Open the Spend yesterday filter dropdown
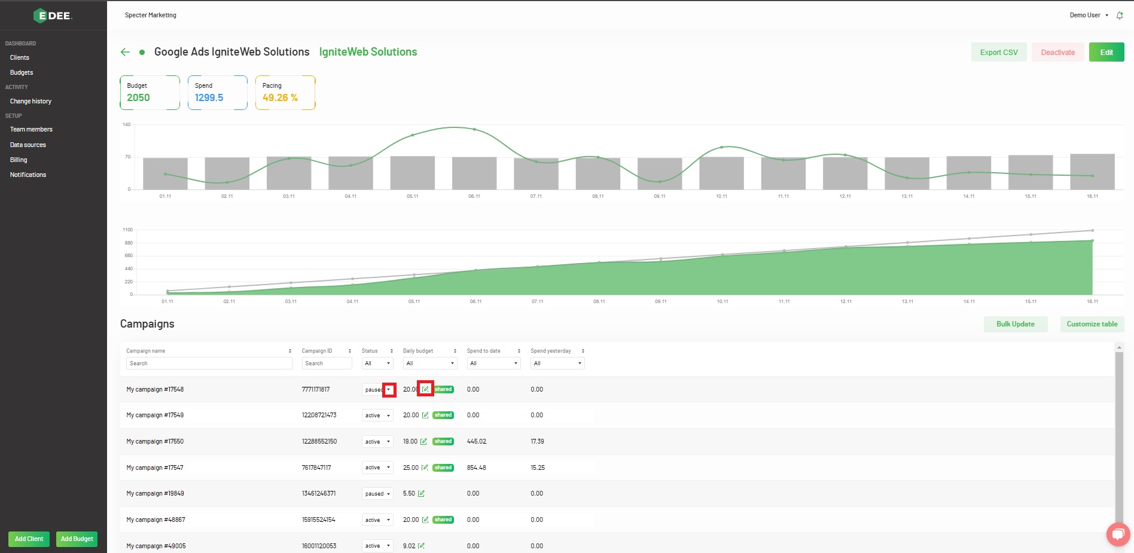 pos(557,363)
